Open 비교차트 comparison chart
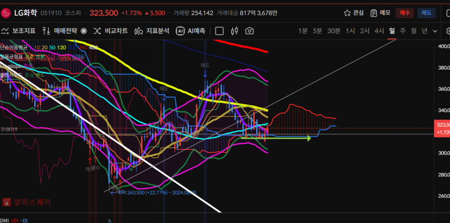This screenshot has width=450, height=223. tap(111, 31)
